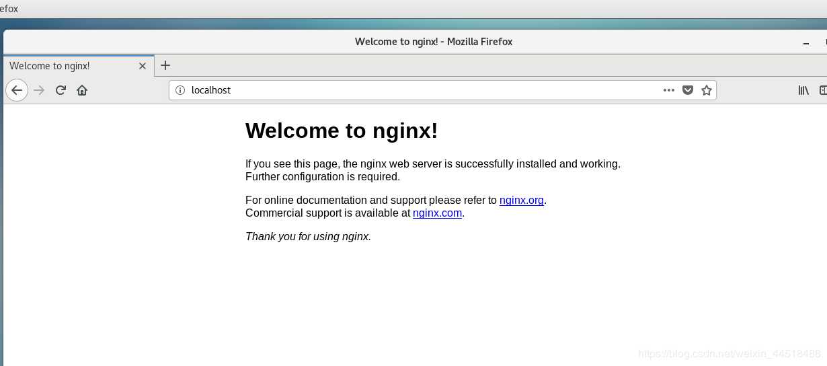Bookmark this page with the star

707,90
